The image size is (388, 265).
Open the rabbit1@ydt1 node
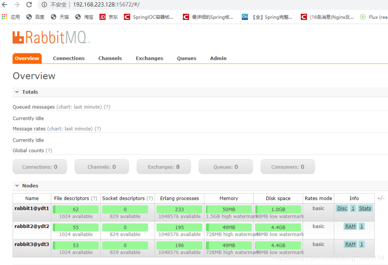click(32, 208)
